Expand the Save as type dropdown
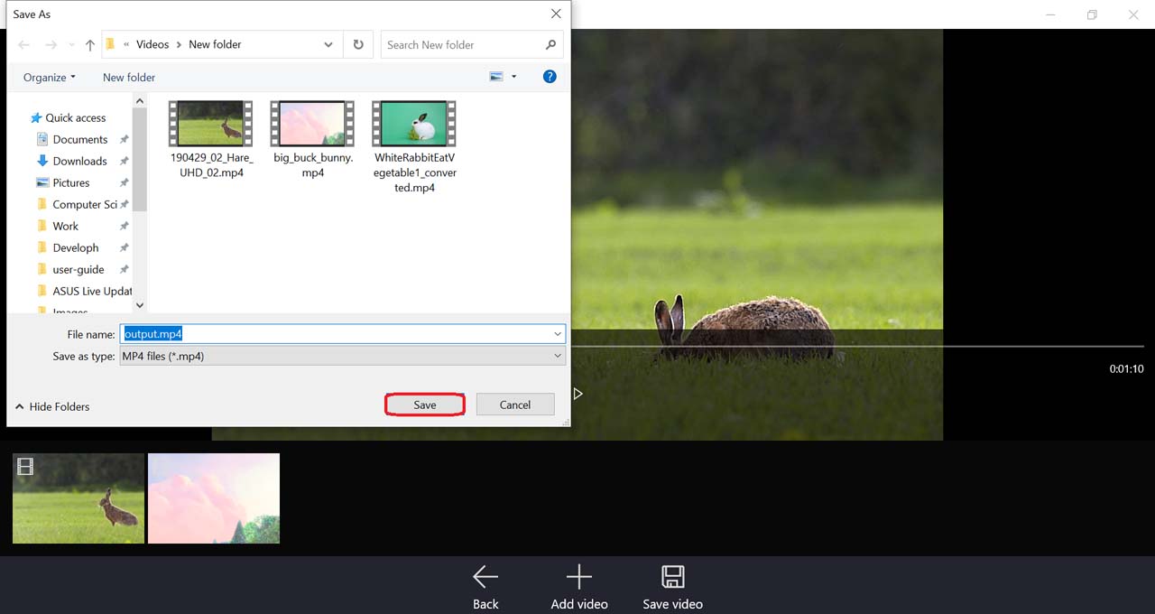Screen dimensions: 1155x614 (x=558, y=357)
